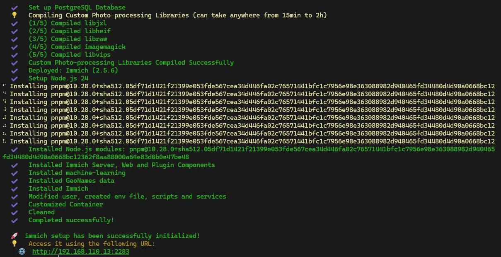Click the checkmark beside 'Setup Node.js 24'
501x257 pixels.
click(15, 78)
